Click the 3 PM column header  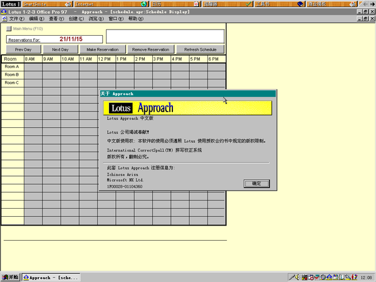(x=162, y=59)
